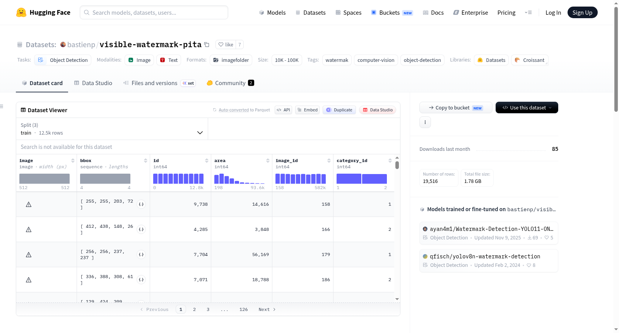Click the bastienp user avatar

[63, 44]
